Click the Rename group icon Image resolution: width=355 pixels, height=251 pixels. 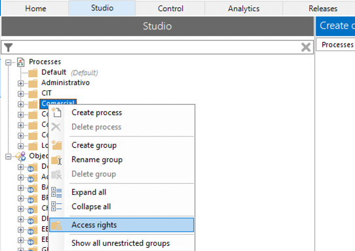click(56, 160)
